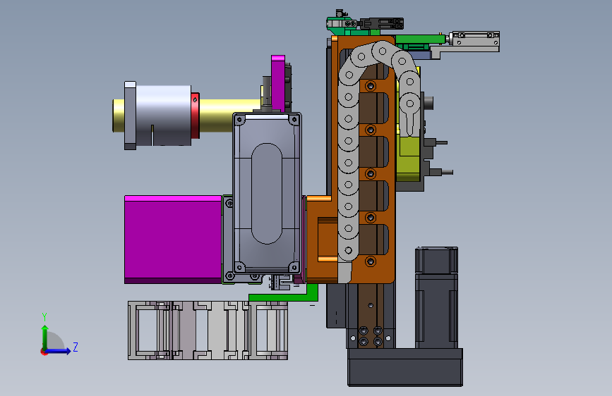Click the silver pneumatic cylinder at top right
612x396 pixels.
474,39
